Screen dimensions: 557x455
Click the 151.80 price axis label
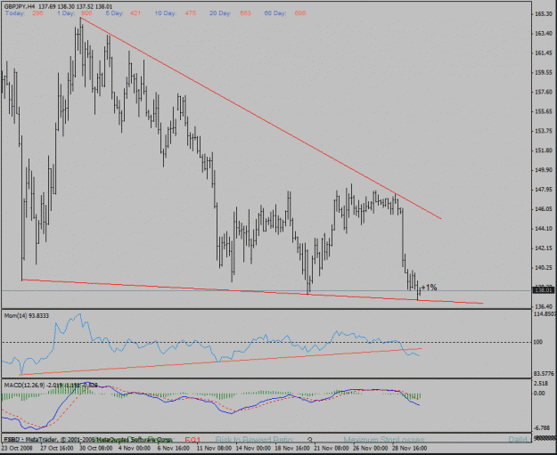(x=544, y=150)
